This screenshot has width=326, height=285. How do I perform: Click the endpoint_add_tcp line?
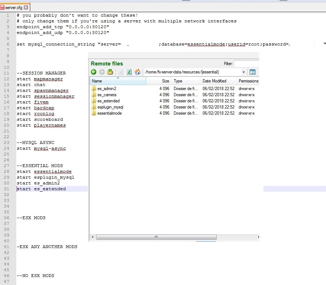63,27
